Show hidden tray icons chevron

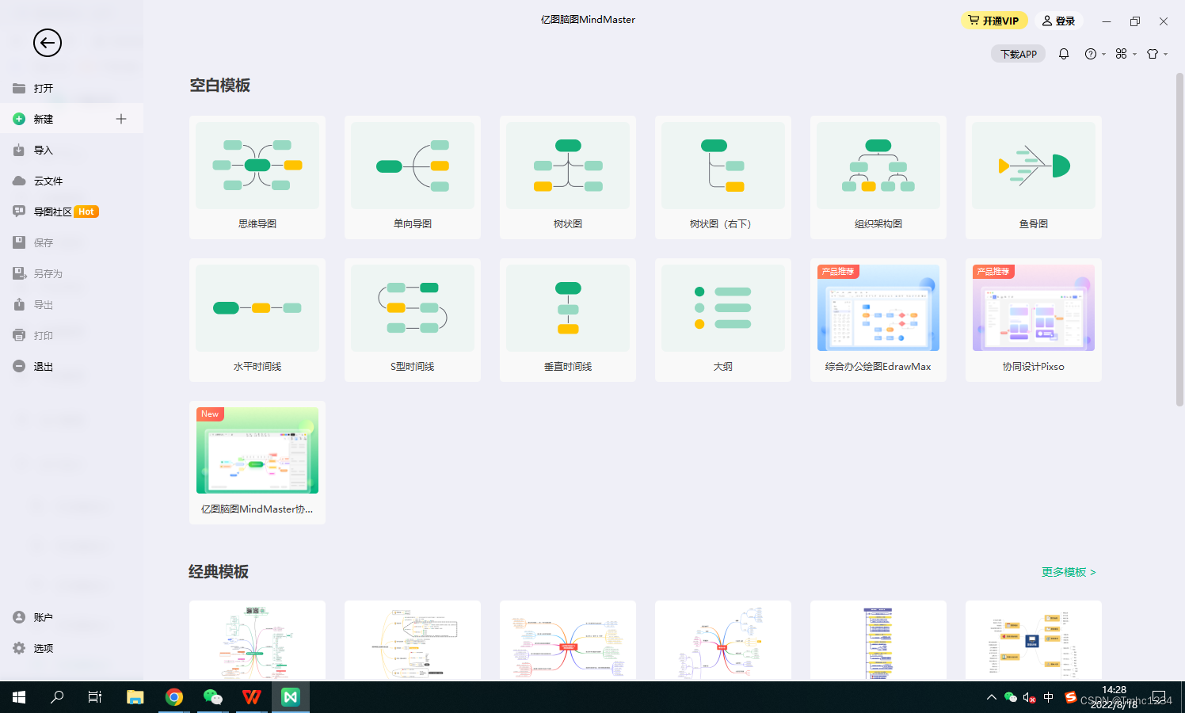991,697
